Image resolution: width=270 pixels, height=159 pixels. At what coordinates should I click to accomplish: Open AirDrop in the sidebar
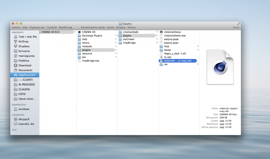pos(21,42)
